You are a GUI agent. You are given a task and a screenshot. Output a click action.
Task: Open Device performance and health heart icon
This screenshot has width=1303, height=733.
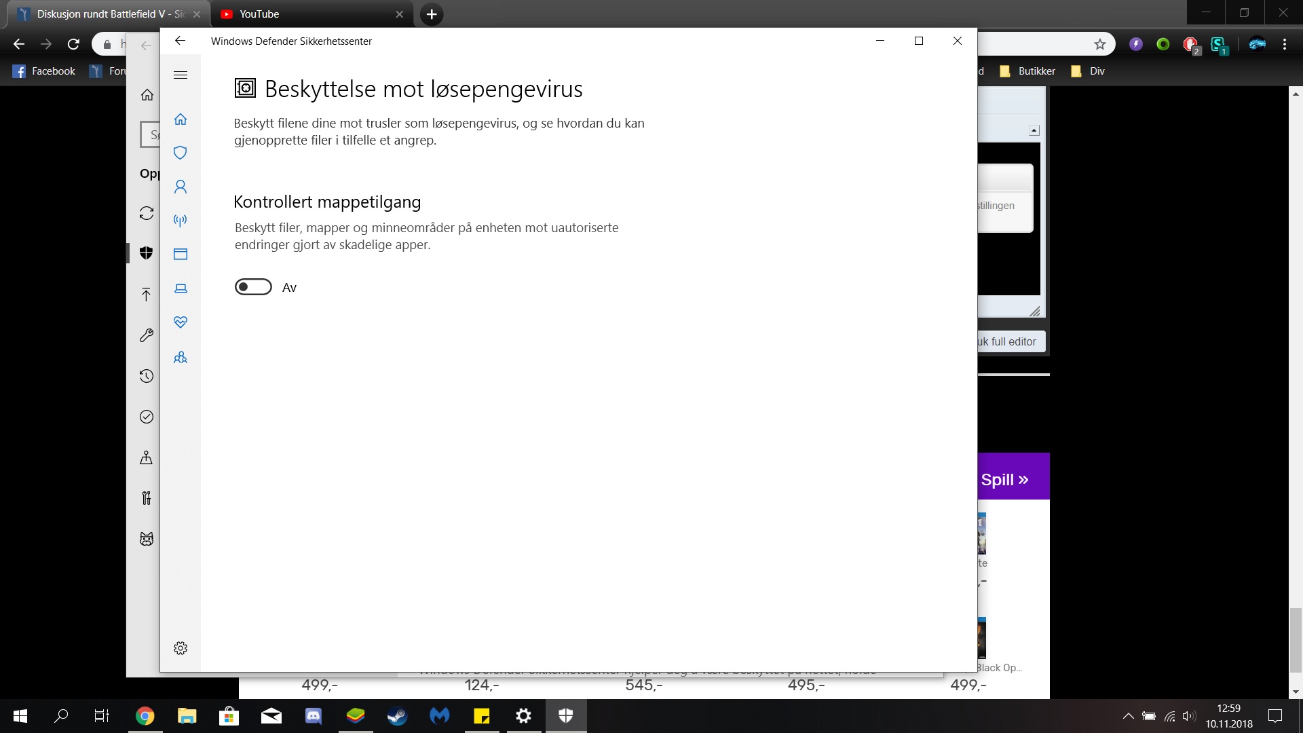point(181,322)
